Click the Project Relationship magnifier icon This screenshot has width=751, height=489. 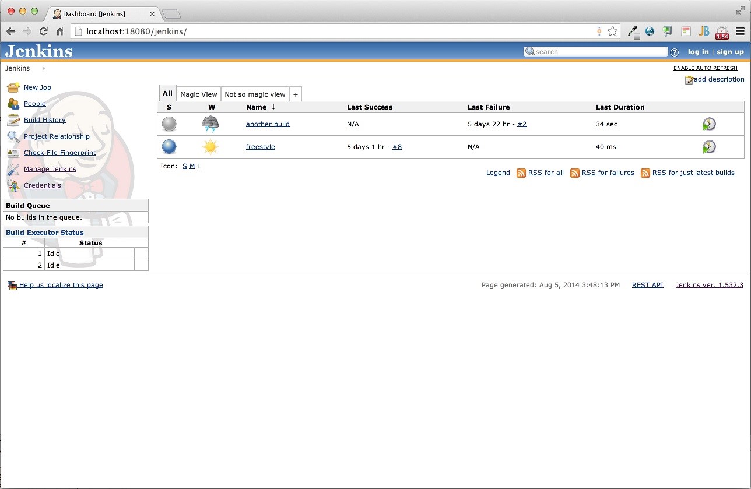pos(13,136)
